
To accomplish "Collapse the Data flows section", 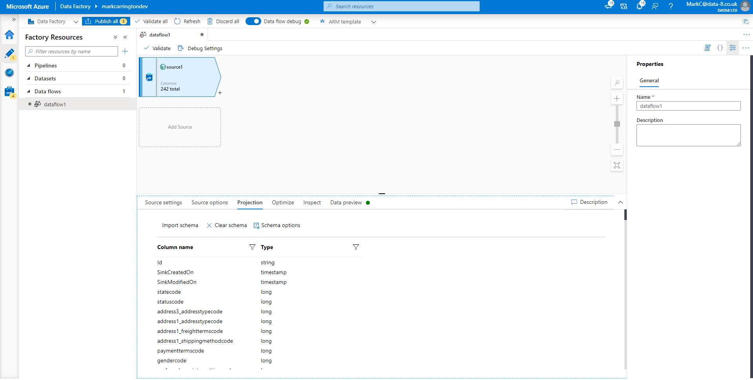I will pyautogui.click(x=28, y=91).
